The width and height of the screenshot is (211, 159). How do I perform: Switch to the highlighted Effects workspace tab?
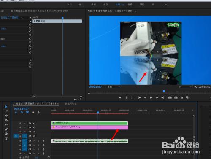point(118,5)
